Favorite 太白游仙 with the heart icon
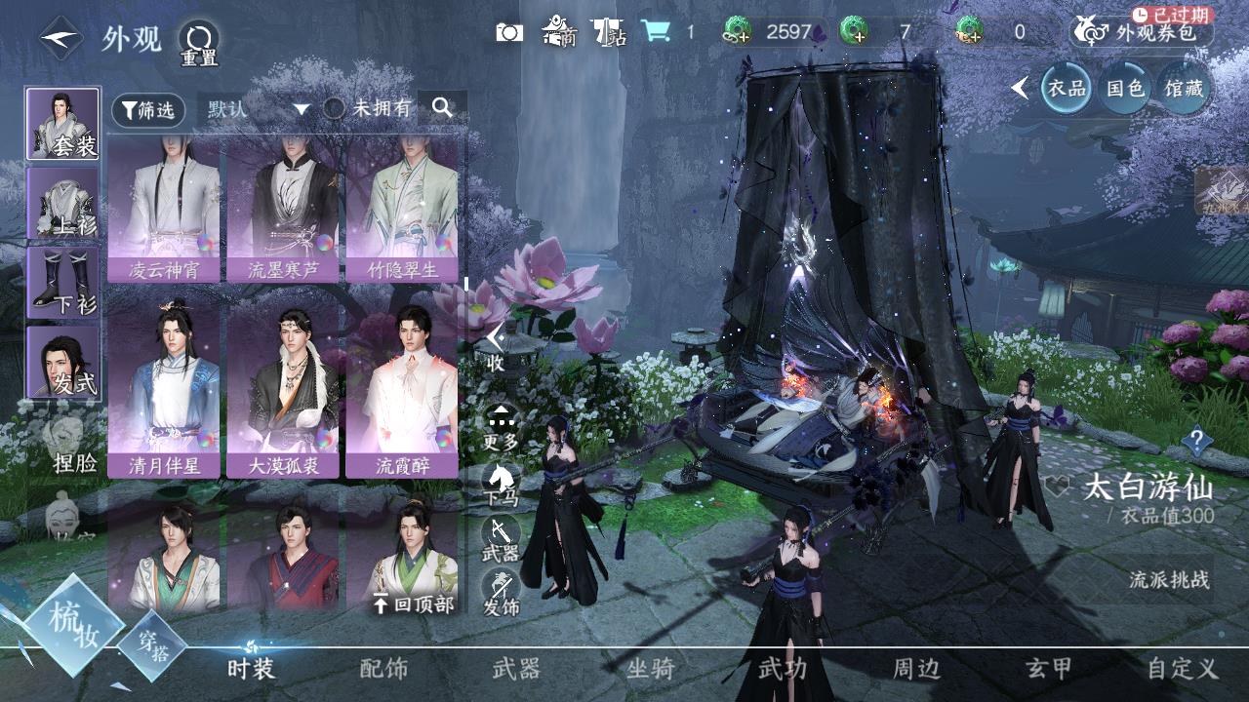The height and width of the screenshot is (702, 1249). (x=1057, y=486)
